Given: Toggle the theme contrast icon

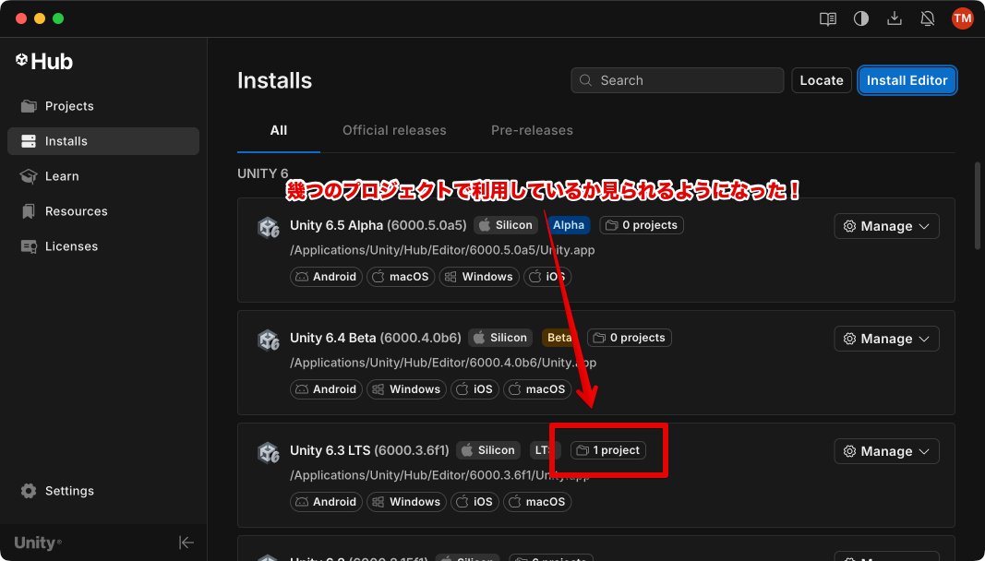Looking at the screenshot, I should [860, 18].
